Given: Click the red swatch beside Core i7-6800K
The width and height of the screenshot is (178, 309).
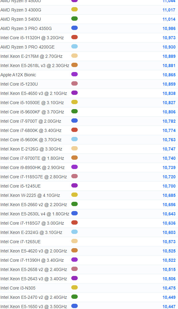Looking at the screenshot, I should (x=74, y=130).
